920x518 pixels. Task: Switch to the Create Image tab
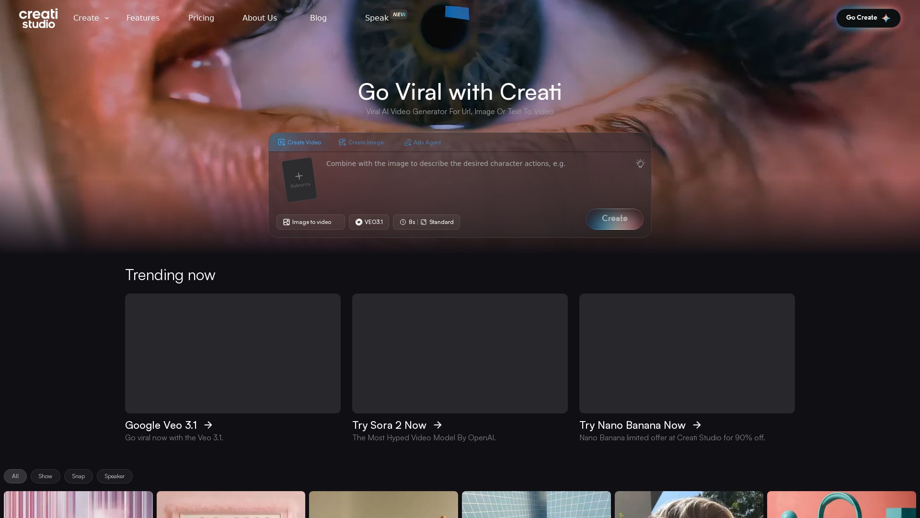(361, 142)
